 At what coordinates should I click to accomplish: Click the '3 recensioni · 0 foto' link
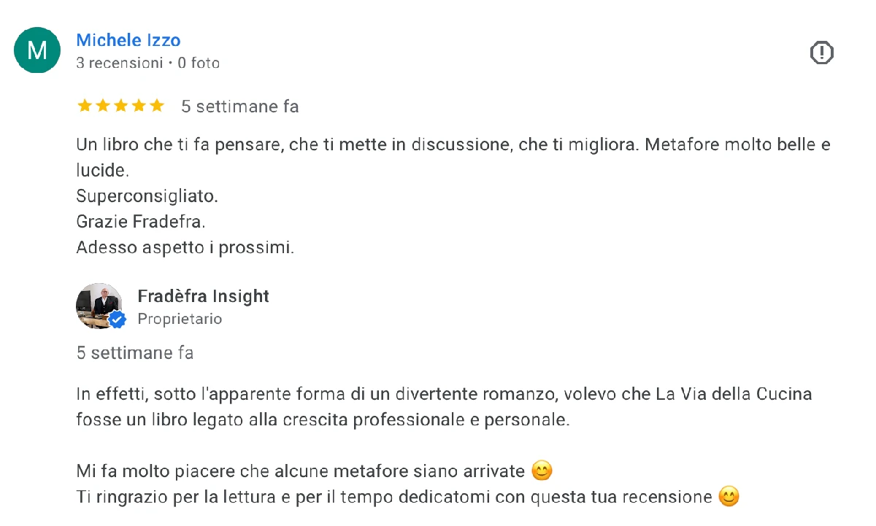[x=147, y=63]
